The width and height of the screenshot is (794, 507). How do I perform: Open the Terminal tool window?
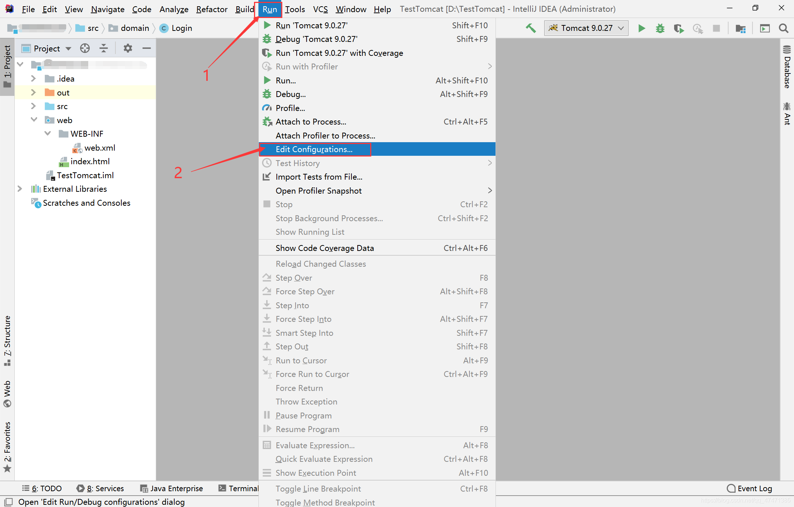pyautogui.click(x=238, y=488)
